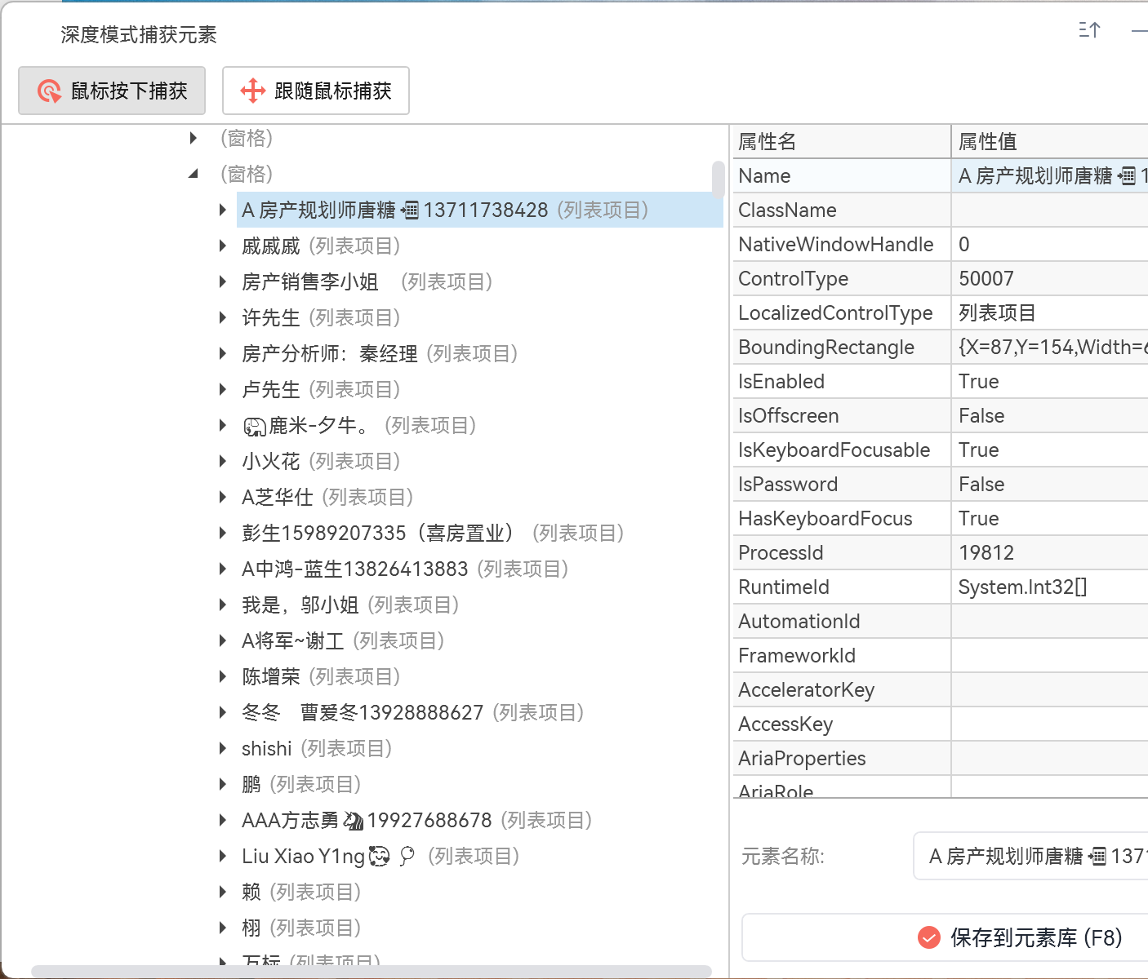Click the 属性名 column header
The height and width of the screenshot is (979, 1148).
tap(841, 141)
